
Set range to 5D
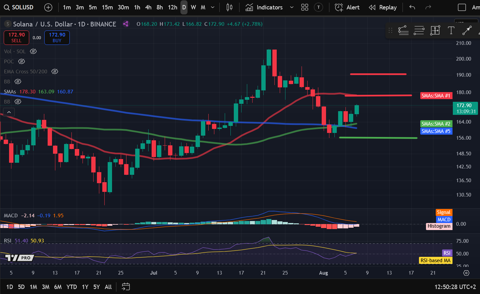coord(21,287)
